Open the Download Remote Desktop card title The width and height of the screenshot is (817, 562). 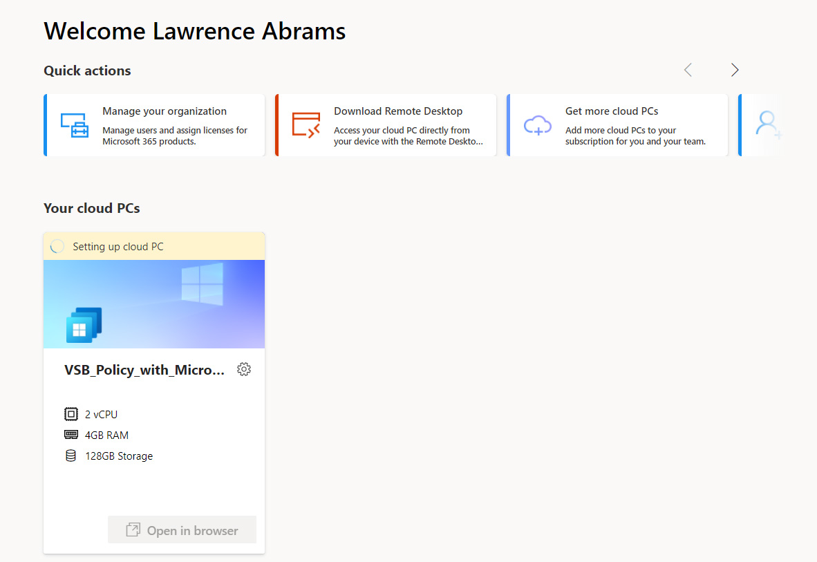coord(398,111)
